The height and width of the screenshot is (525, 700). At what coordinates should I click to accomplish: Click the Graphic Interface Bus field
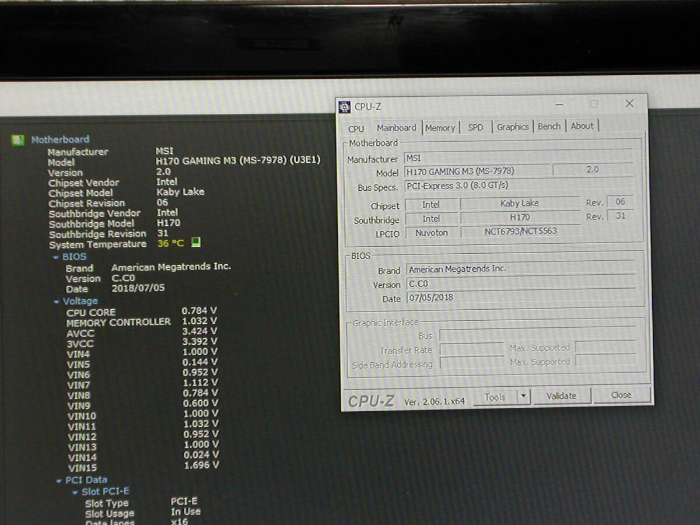pyautogui.click(x=537, y=334)
